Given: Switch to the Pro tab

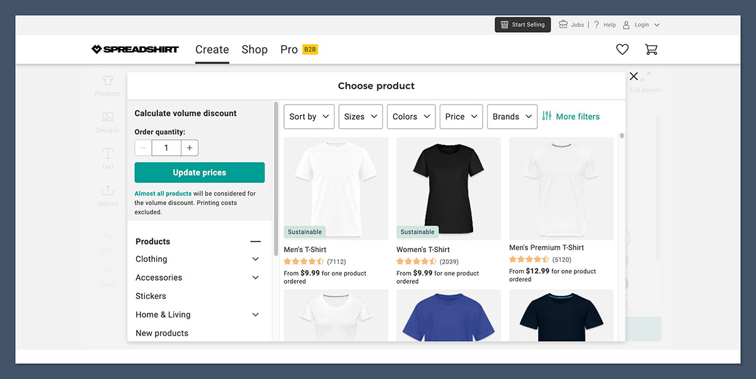Looking at the screenshot, I should (289, 49).
